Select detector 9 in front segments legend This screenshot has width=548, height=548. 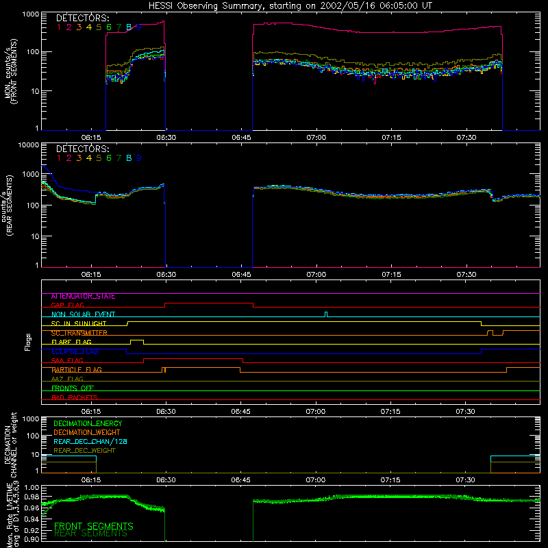pos(139,27)
